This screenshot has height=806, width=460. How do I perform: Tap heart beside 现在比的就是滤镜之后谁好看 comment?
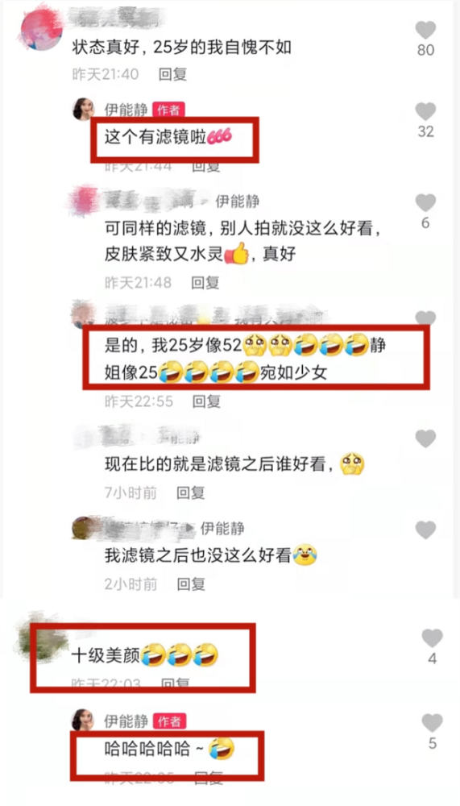point(425,438)
